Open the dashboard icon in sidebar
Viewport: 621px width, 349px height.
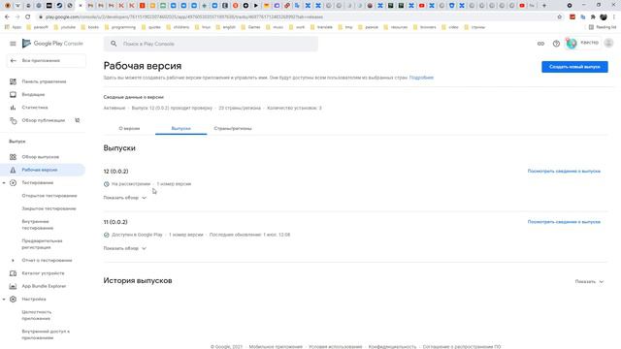13,81
